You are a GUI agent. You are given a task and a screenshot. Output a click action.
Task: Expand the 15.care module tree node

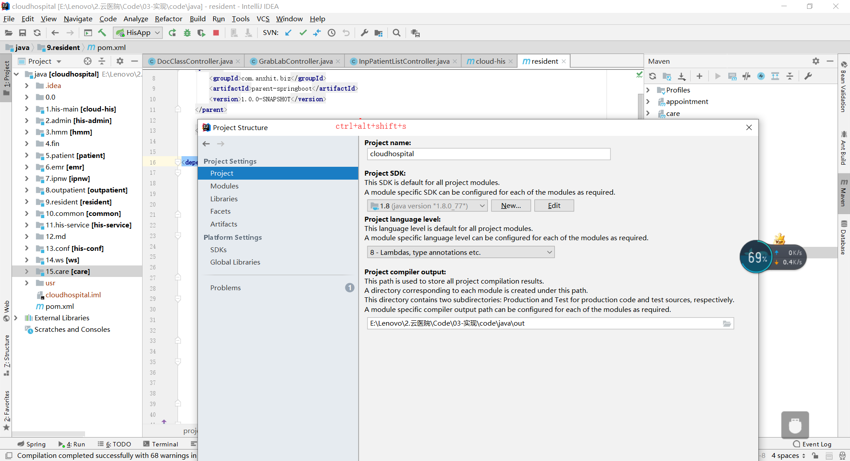click(27, 272)
